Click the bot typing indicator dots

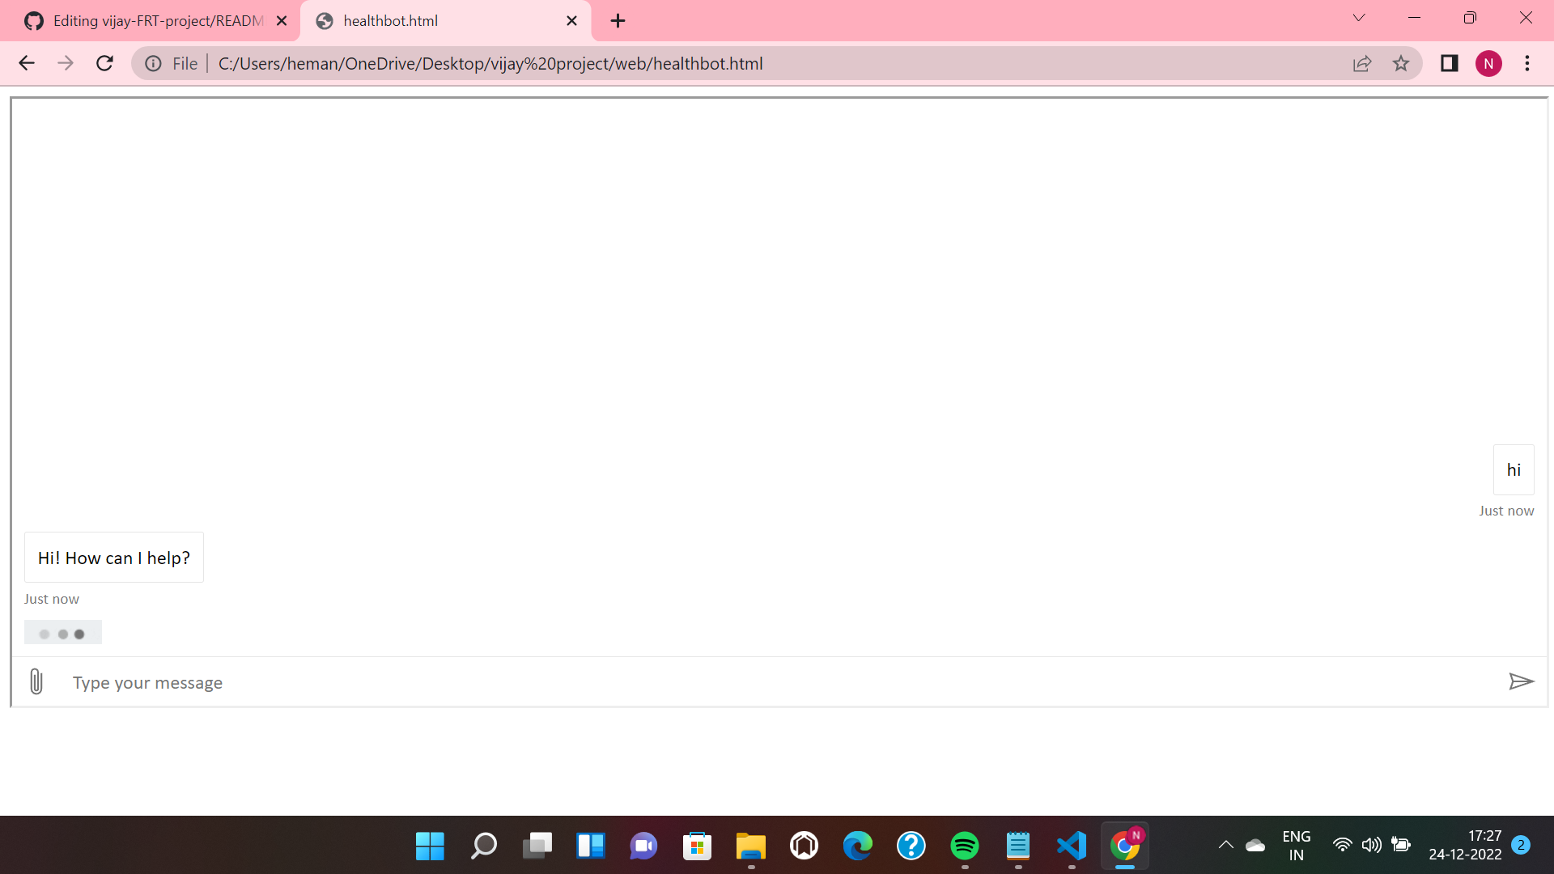point(63,633)
